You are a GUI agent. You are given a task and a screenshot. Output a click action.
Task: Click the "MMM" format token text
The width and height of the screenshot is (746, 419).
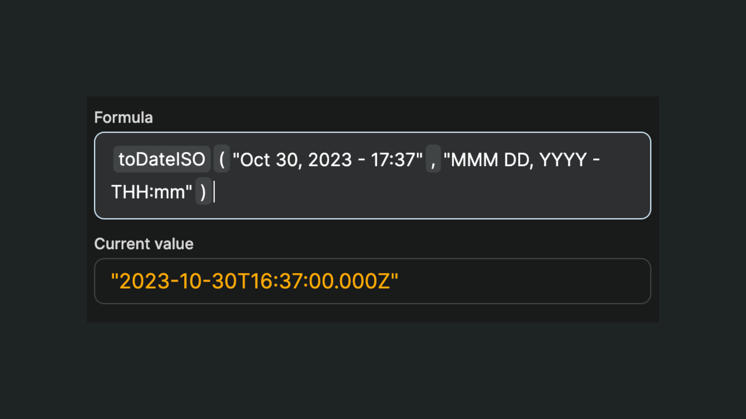point(474,160)
